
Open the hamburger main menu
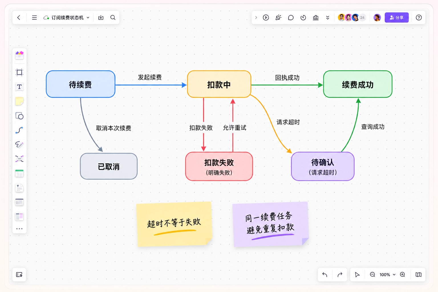pyautogui.click(x=34, y=18)
